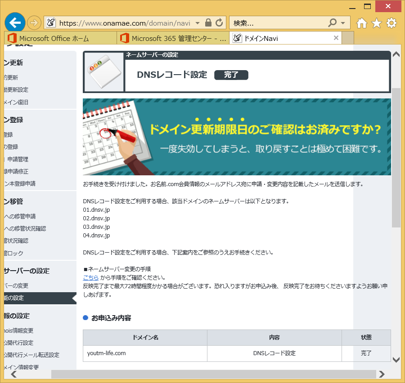
Task: Click the ン移管 sidebar section heading
Action: pos(13,201)
